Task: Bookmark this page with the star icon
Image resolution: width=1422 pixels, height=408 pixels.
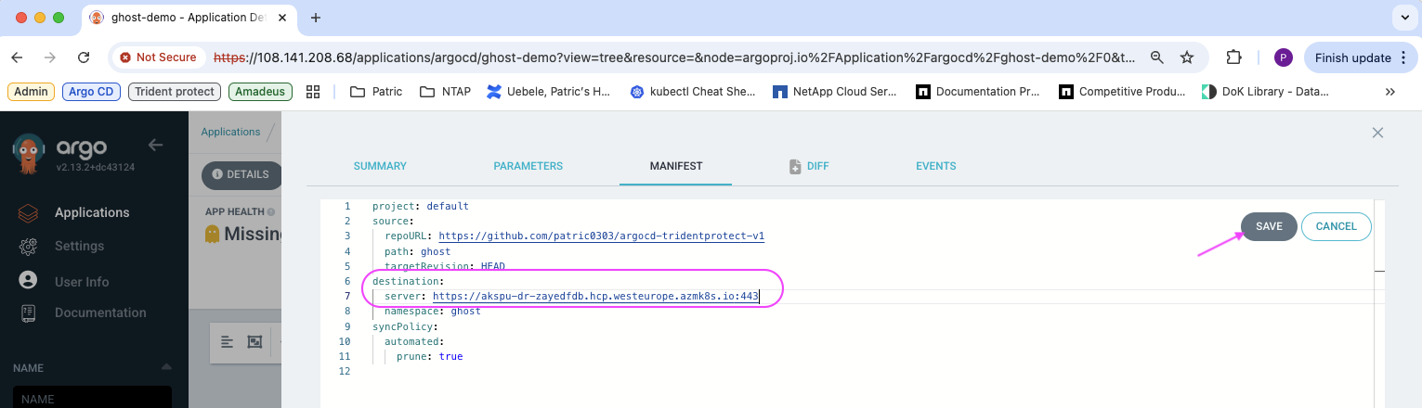Action: point(1187,57)
